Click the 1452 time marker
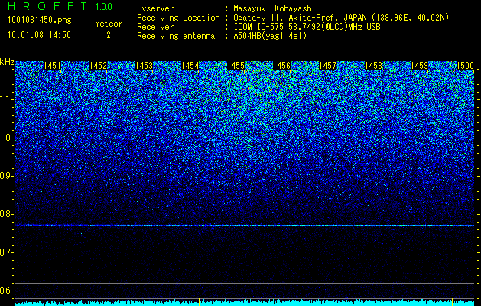Viewport: 481px width, 306px height. click(x=98, y=66)
